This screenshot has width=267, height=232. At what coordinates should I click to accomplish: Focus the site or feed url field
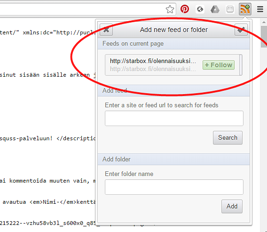(x=174, y=118)
